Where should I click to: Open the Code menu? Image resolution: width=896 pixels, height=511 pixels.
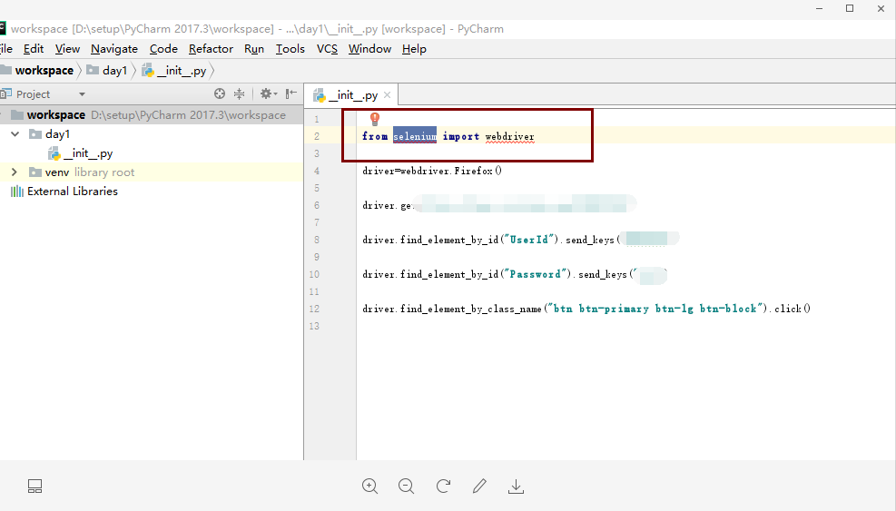163,49
